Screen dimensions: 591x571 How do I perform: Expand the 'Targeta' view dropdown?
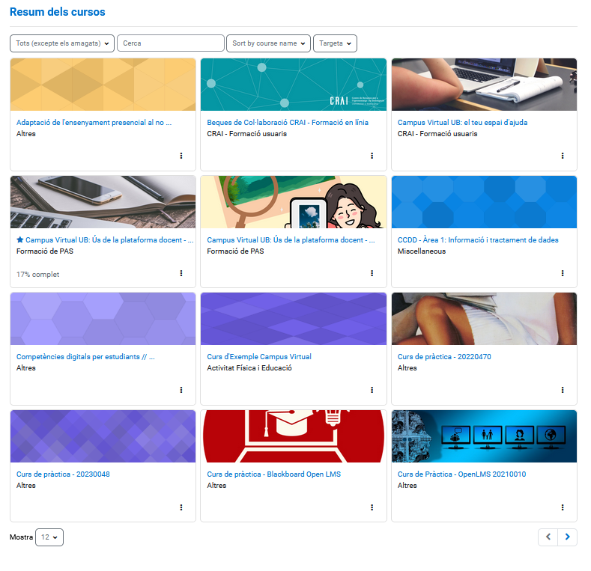[335, 43]
